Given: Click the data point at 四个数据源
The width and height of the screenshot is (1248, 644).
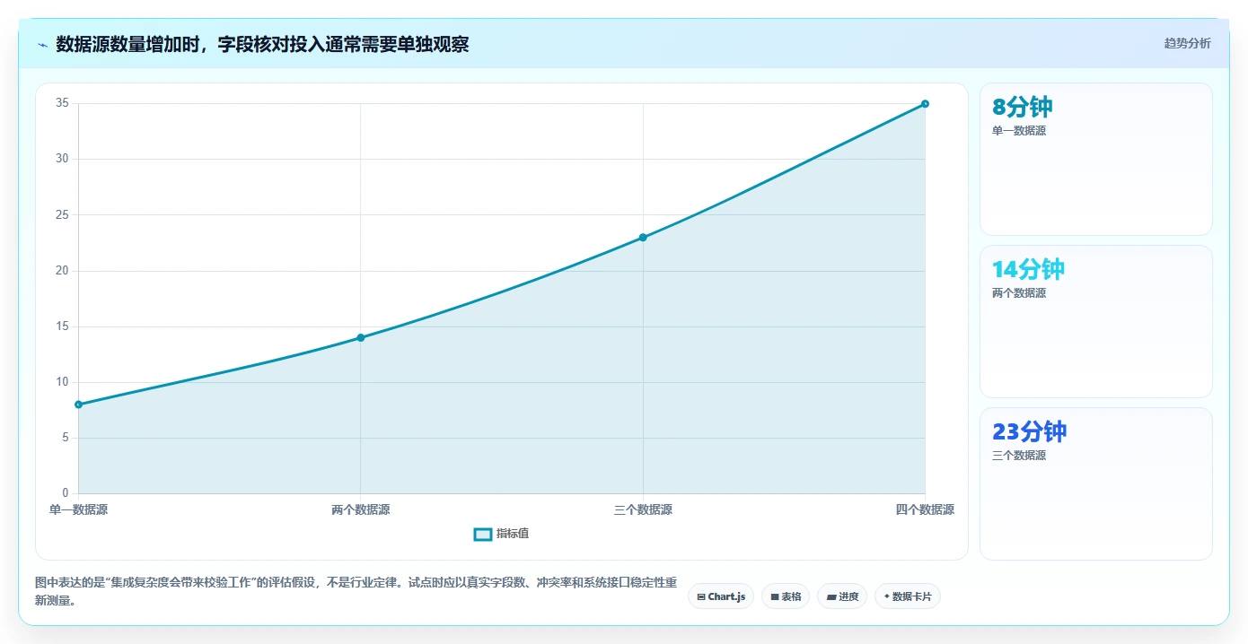Looking at the screenshot, I should (925, 104).
